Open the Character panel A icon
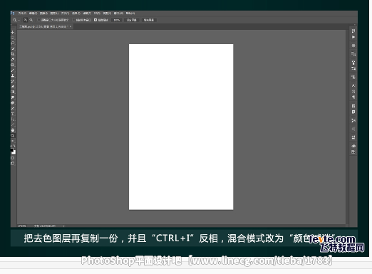This screenshot has height=274, width=372. pos(353,85)
